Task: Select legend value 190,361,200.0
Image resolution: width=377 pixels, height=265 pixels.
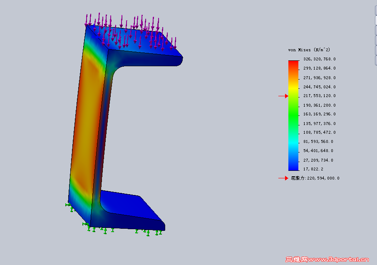Action: [319, 105]
